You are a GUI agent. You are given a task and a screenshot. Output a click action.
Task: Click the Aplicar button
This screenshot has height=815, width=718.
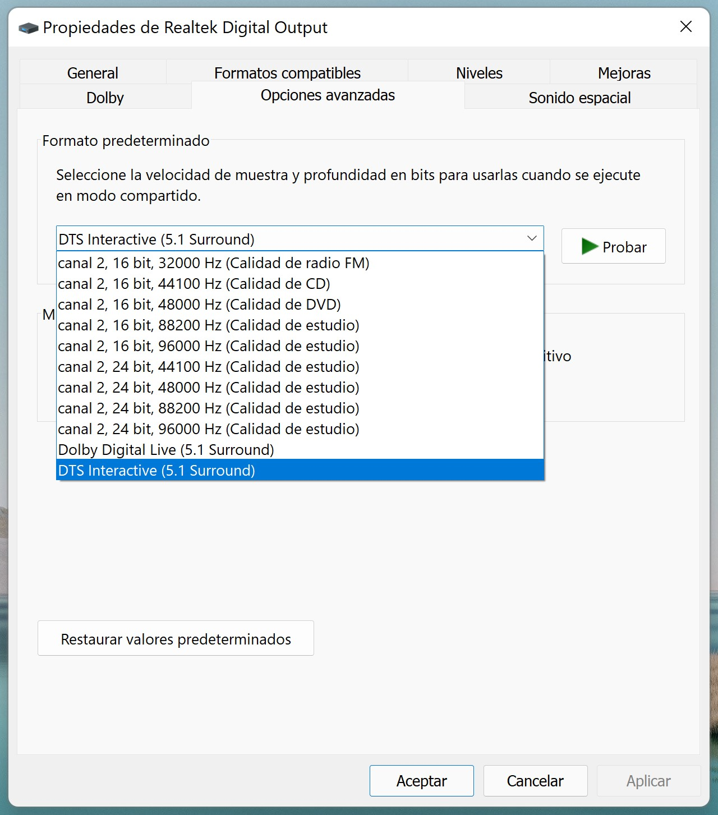point(648,780)
